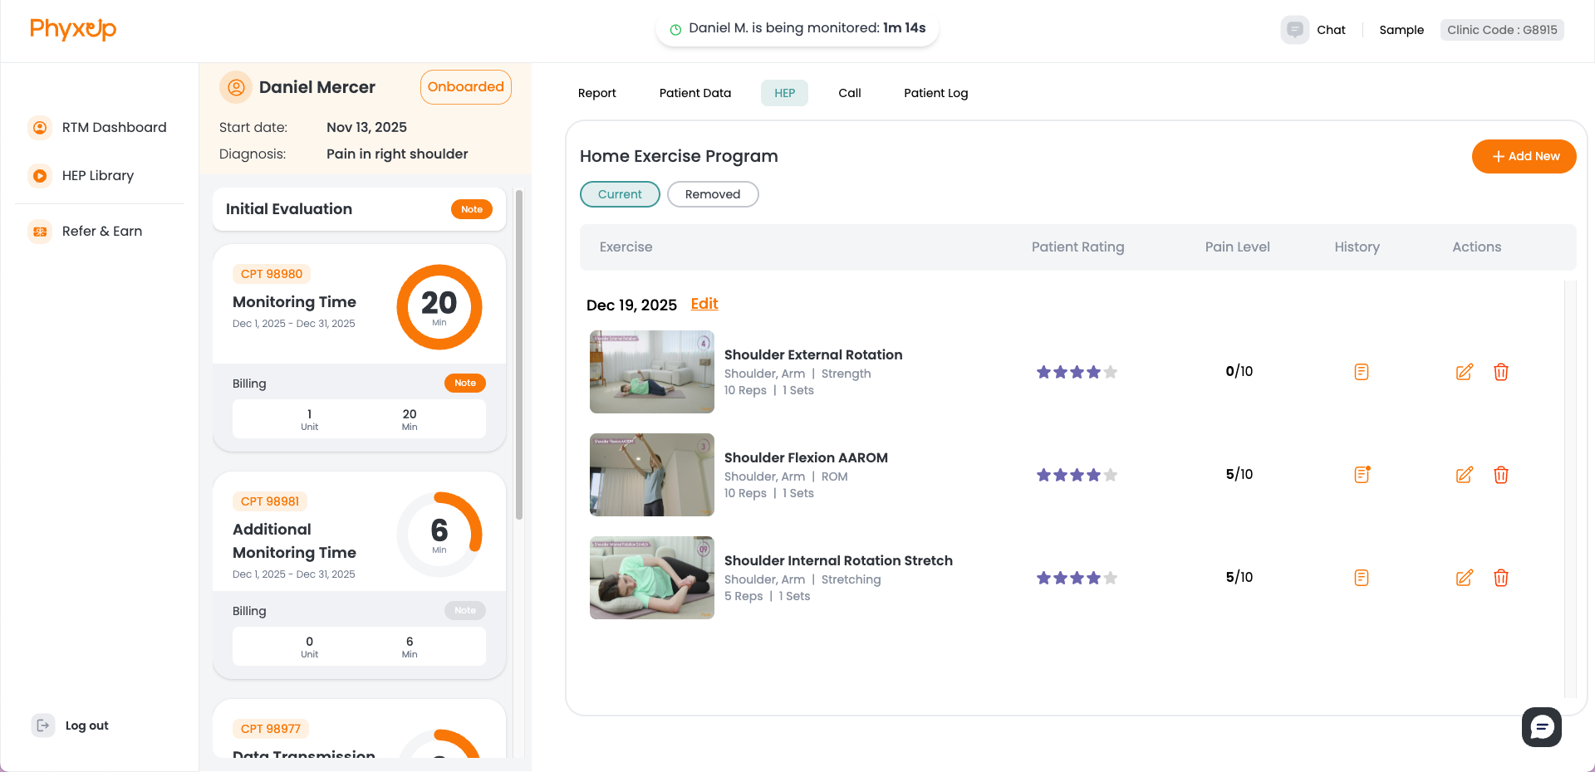Click the Log out icon

tap(42, 725)
